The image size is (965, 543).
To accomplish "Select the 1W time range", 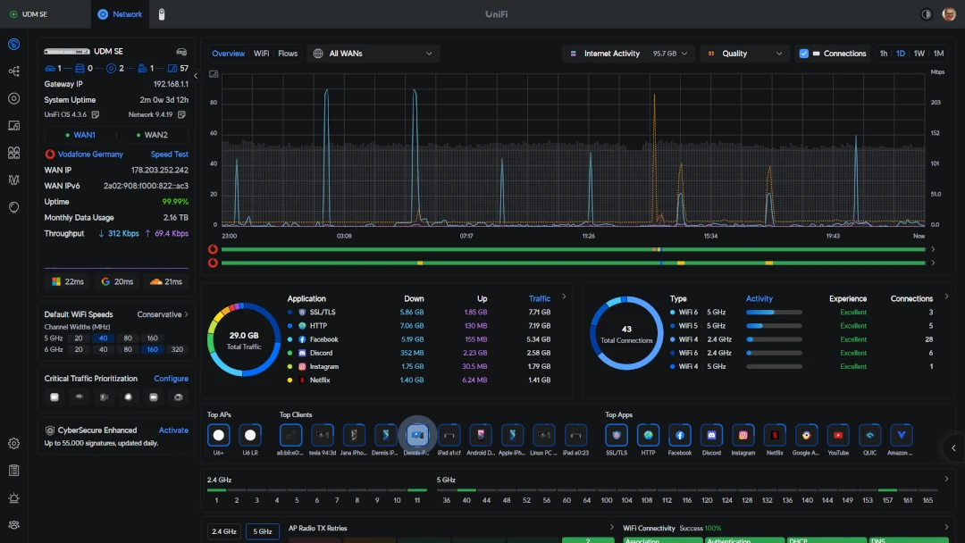I will tap(919, 54).
